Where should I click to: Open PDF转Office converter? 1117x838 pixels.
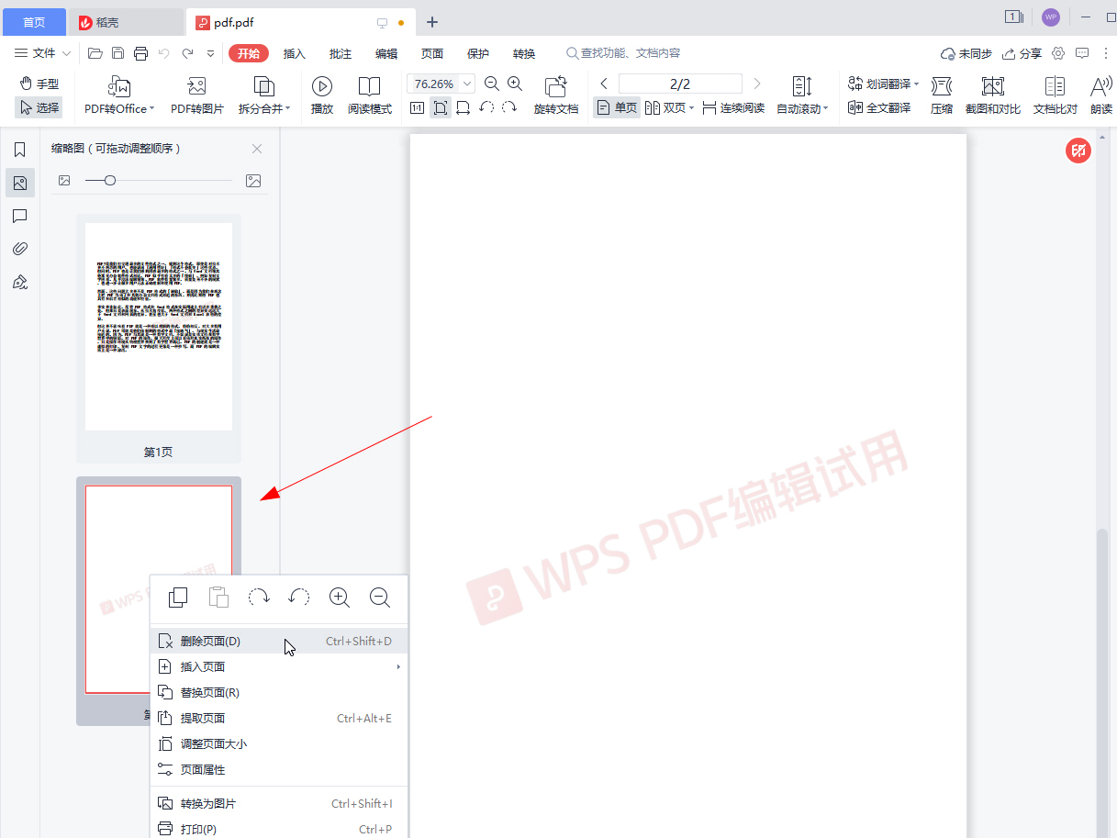[x=119, y=95]
